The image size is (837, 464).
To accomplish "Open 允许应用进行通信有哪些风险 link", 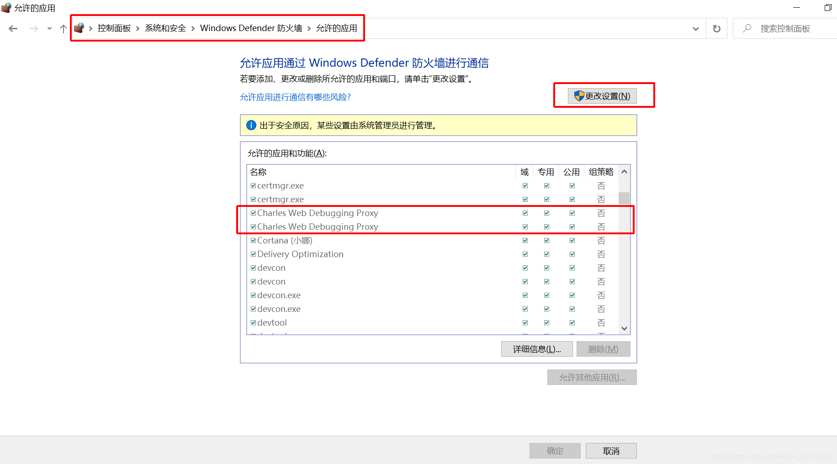I will coord(295,97).
